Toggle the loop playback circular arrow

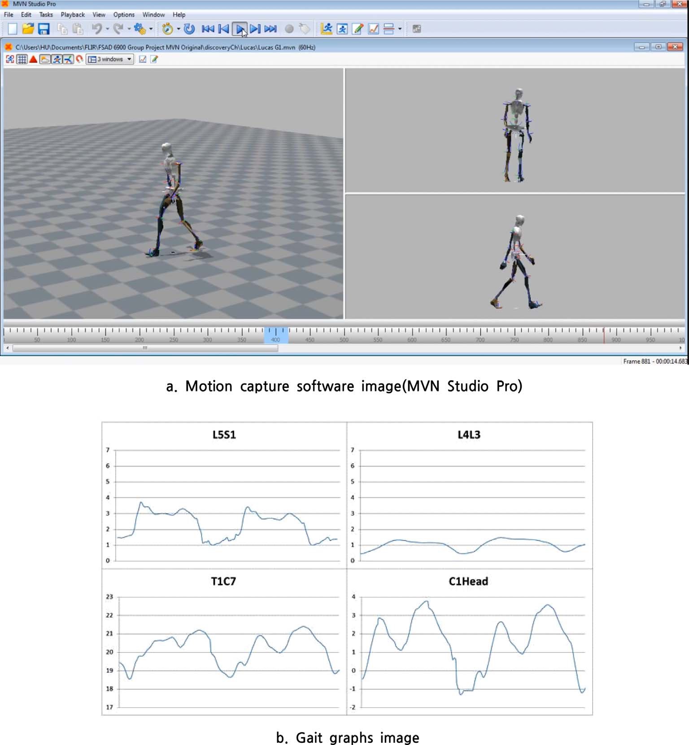click(x=189, y=29)
